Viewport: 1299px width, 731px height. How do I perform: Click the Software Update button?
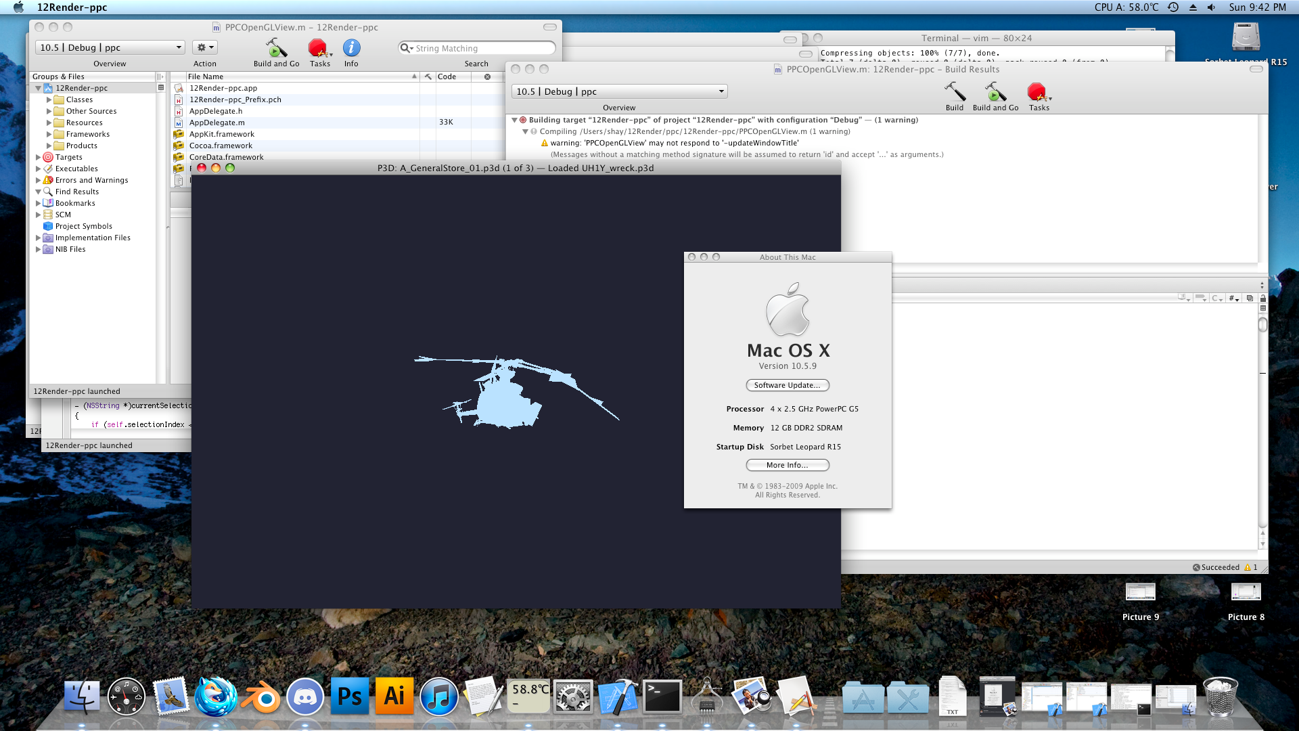coord(787,385)
